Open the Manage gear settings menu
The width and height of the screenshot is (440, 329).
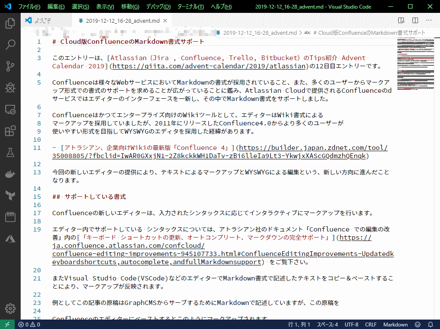click(10, 308)
